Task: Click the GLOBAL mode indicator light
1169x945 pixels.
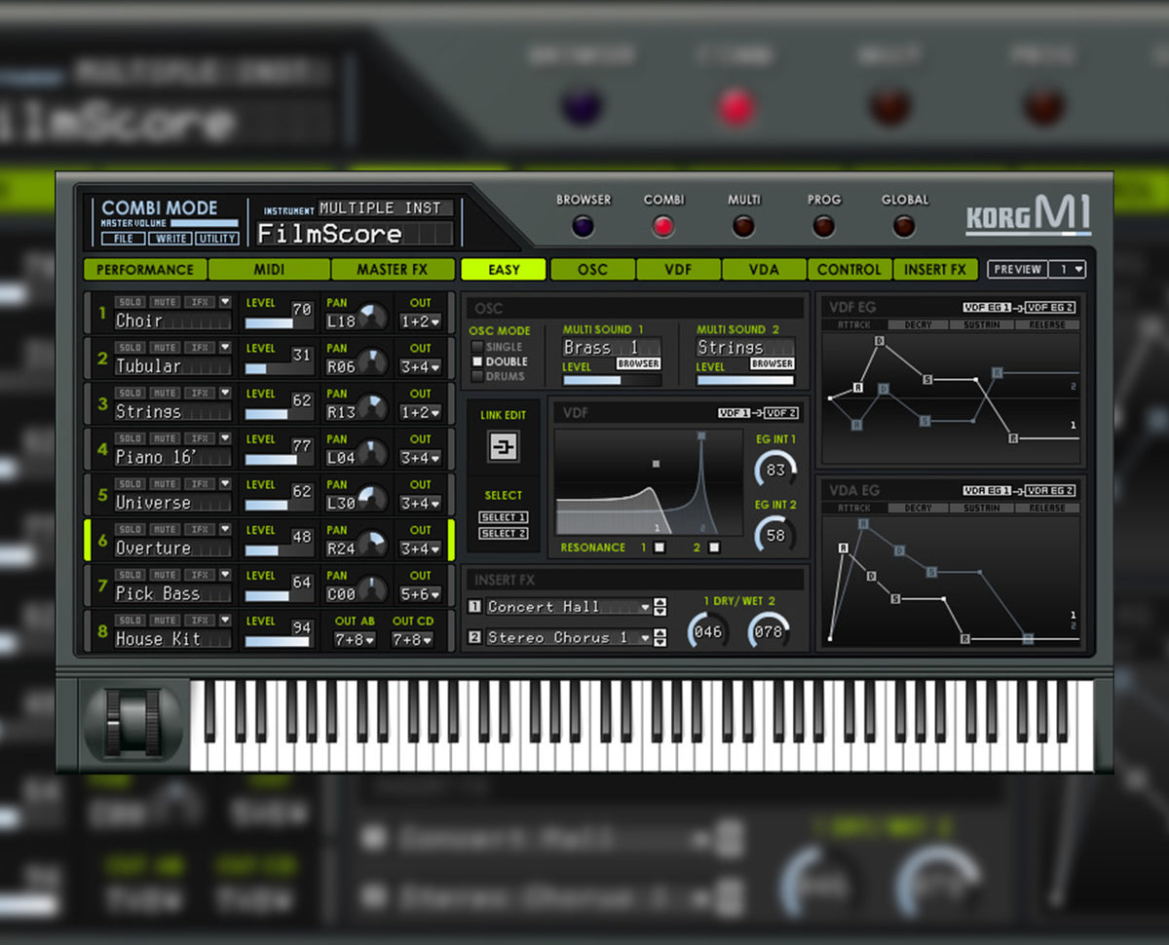Action: point(904,226)
